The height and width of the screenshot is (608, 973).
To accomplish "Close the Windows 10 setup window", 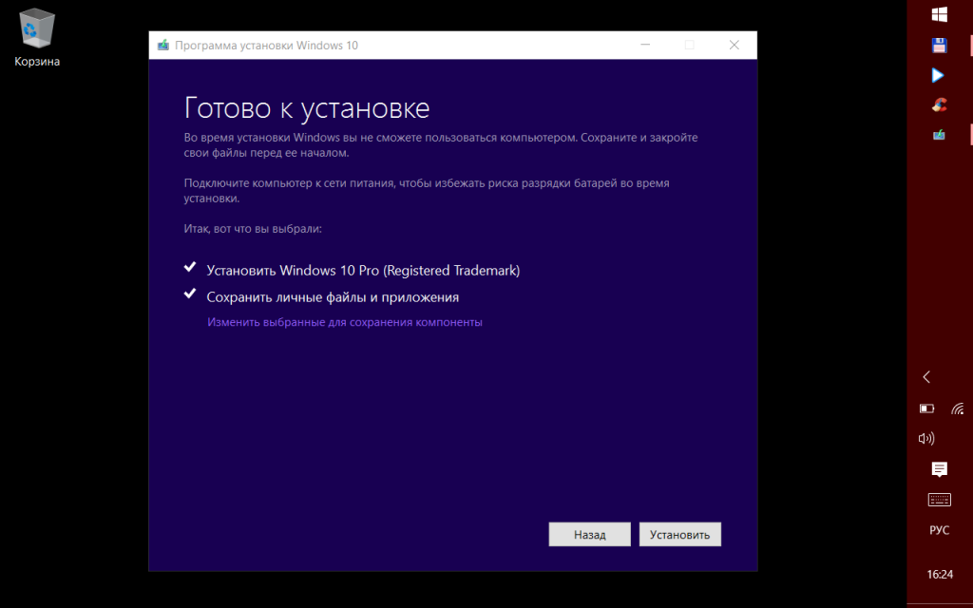I will (x=735, y=46).
